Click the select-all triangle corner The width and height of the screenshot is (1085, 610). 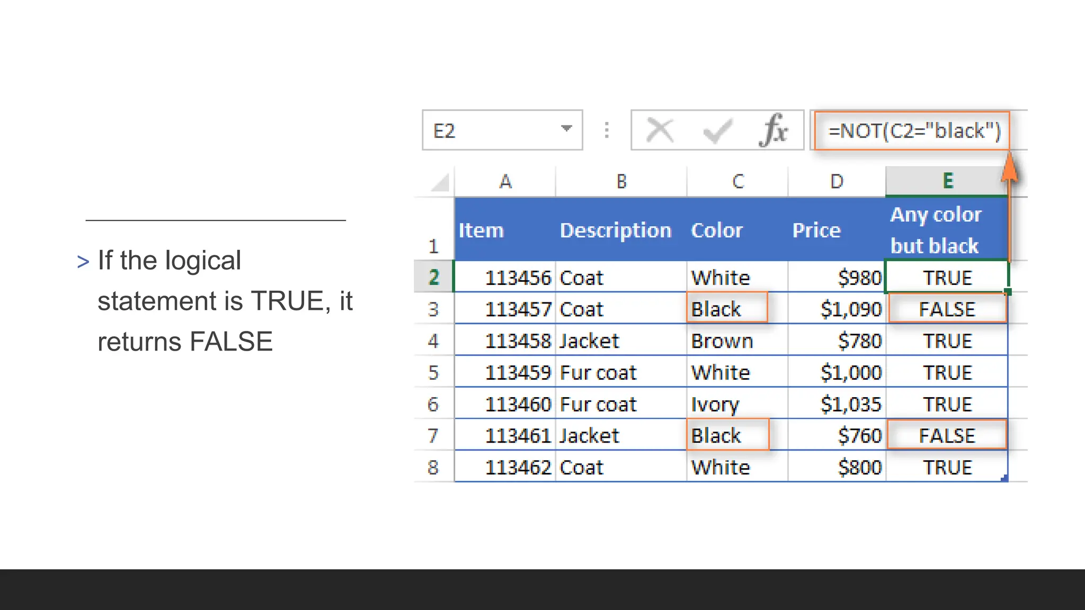coord(440,183)
